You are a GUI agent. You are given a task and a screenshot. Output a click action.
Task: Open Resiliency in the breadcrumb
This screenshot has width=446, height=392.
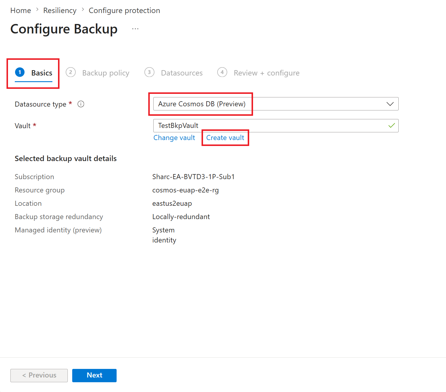point(60,10)
